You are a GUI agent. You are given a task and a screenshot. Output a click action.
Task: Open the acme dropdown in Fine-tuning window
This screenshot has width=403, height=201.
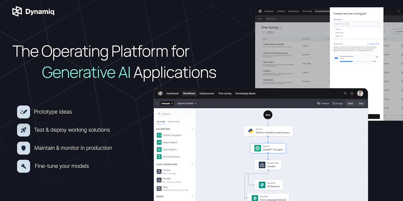[x=261, y=19]
